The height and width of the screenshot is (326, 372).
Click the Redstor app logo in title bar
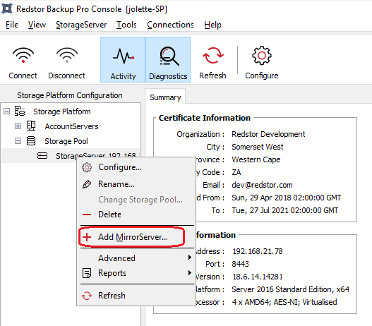7,8
